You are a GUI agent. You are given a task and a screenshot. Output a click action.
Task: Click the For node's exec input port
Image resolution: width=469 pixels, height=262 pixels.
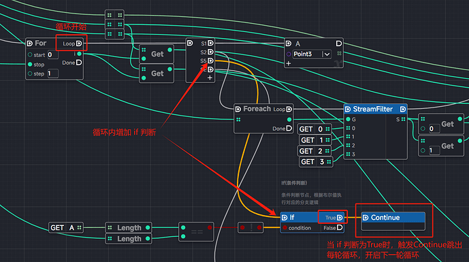coord(30,44)
